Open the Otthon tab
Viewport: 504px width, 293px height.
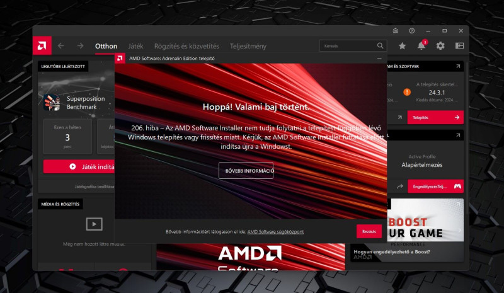[106, 46]
